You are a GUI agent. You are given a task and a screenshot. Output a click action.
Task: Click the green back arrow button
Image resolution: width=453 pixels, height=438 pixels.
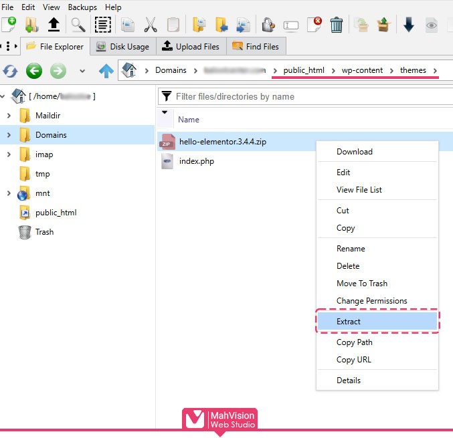34,70
